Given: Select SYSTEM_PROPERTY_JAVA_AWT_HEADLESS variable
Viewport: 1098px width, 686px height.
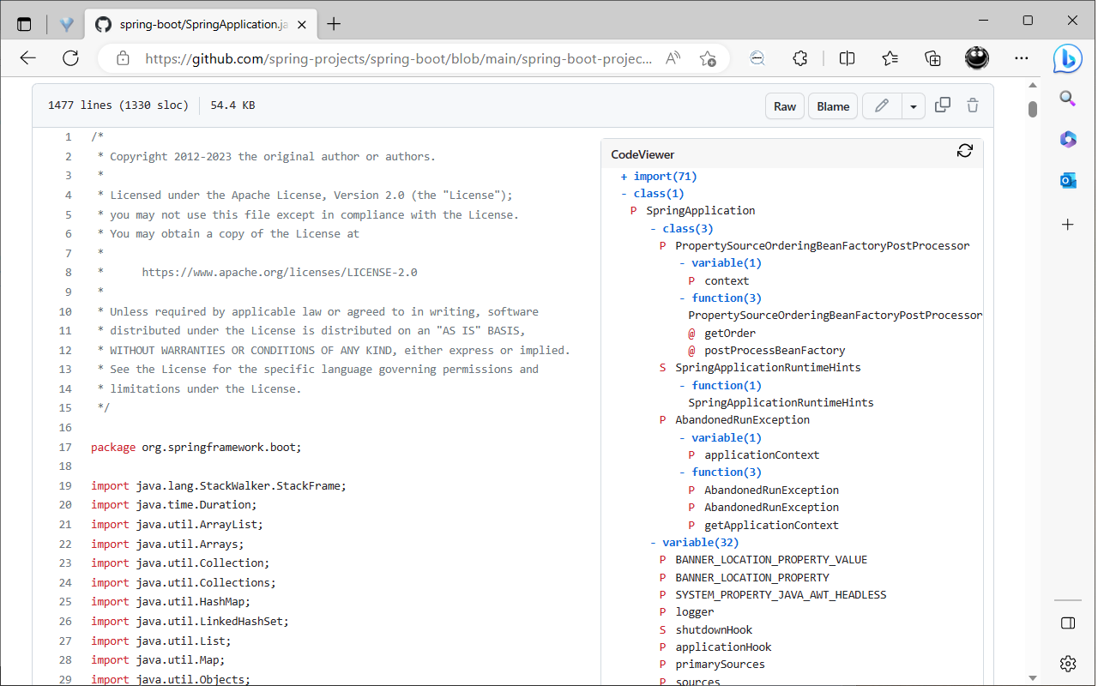Looking at the screenshot, I should 781,594.
